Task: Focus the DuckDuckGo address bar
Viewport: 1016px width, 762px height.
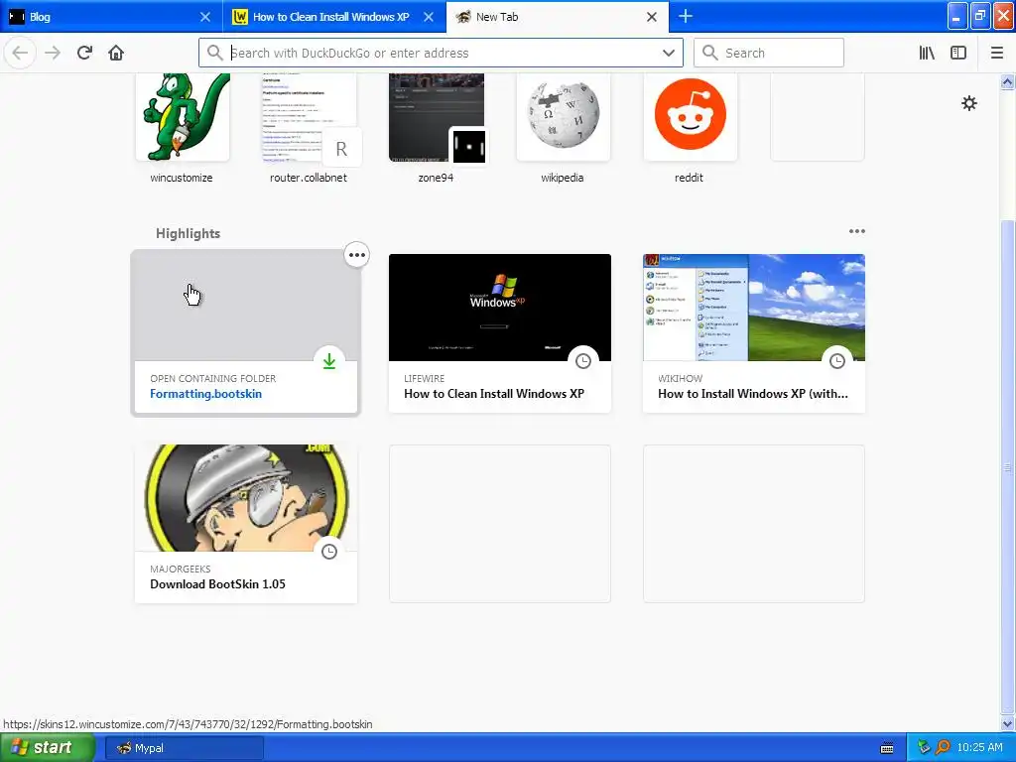Action: point(441,53)
